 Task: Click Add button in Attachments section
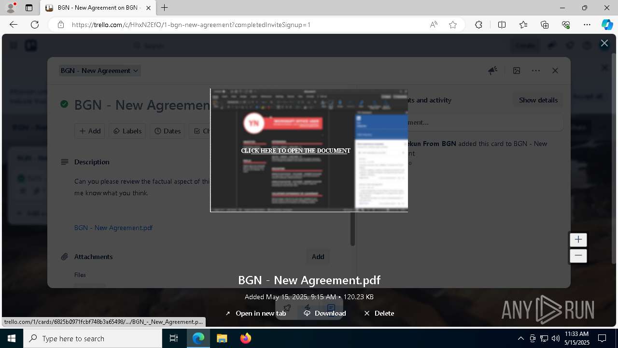(x=318, y=257)
